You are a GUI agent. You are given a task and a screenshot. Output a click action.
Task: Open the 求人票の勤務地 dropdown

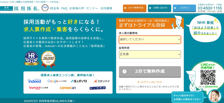pos(150,39)
